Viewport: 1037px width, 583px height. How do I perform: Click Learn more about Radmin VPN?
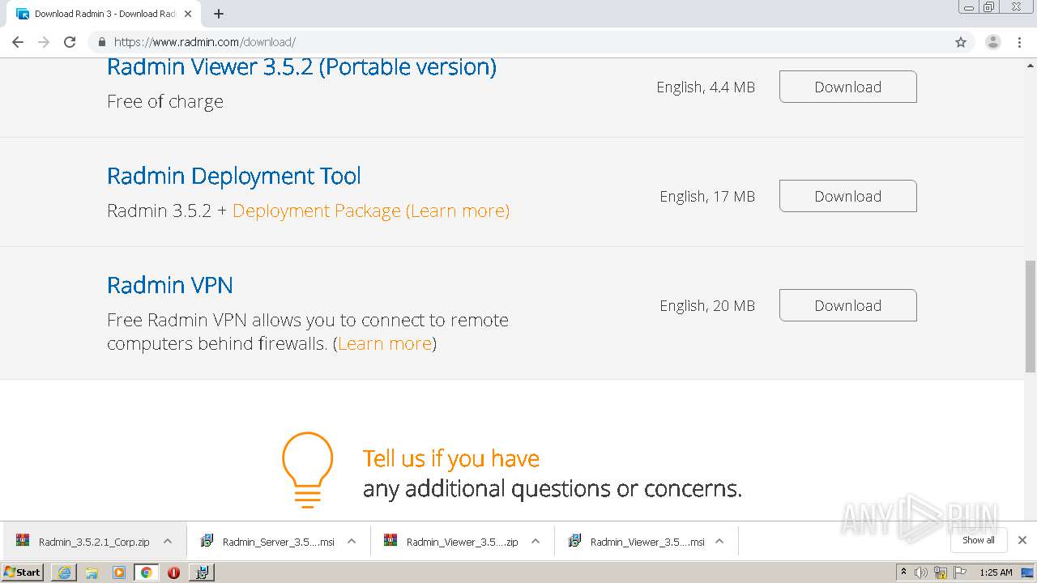pos(385,343)
